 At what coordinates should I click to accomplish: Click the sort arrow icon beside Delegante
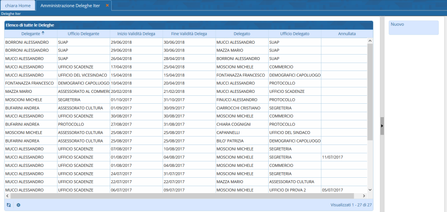pyautogui.click(x=43, y=33)
